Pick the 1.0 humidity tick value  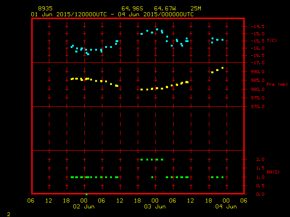tap(260, 177)
